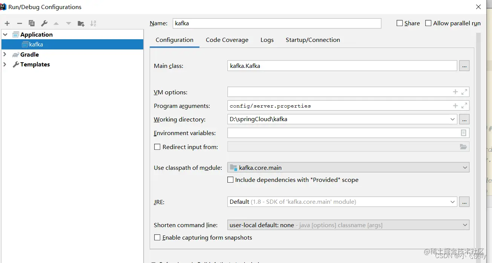Image resolution: width=492 pixels, height=263 pixels.
Task: Browse Working directory ellipsis button
Action: 464,119
